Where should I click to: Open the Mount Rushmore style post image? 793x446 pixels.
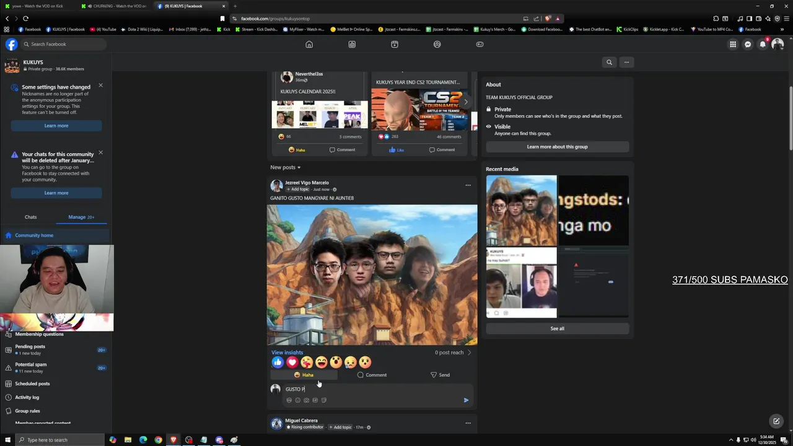[x=372, y=275]
